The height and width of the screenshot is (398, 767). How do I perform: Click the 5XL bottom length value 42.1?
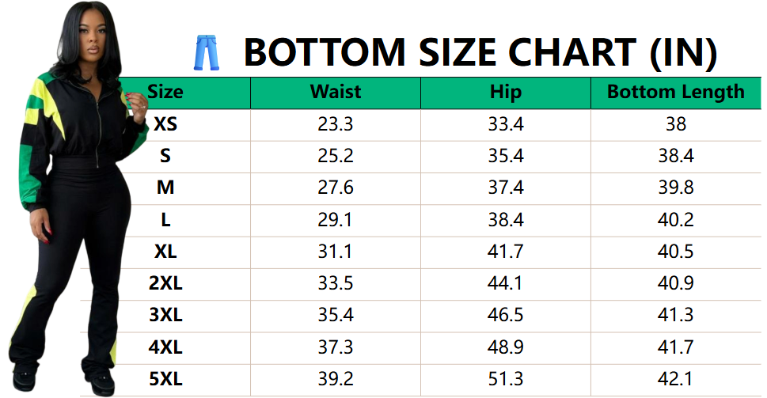(x=675, y=379)
